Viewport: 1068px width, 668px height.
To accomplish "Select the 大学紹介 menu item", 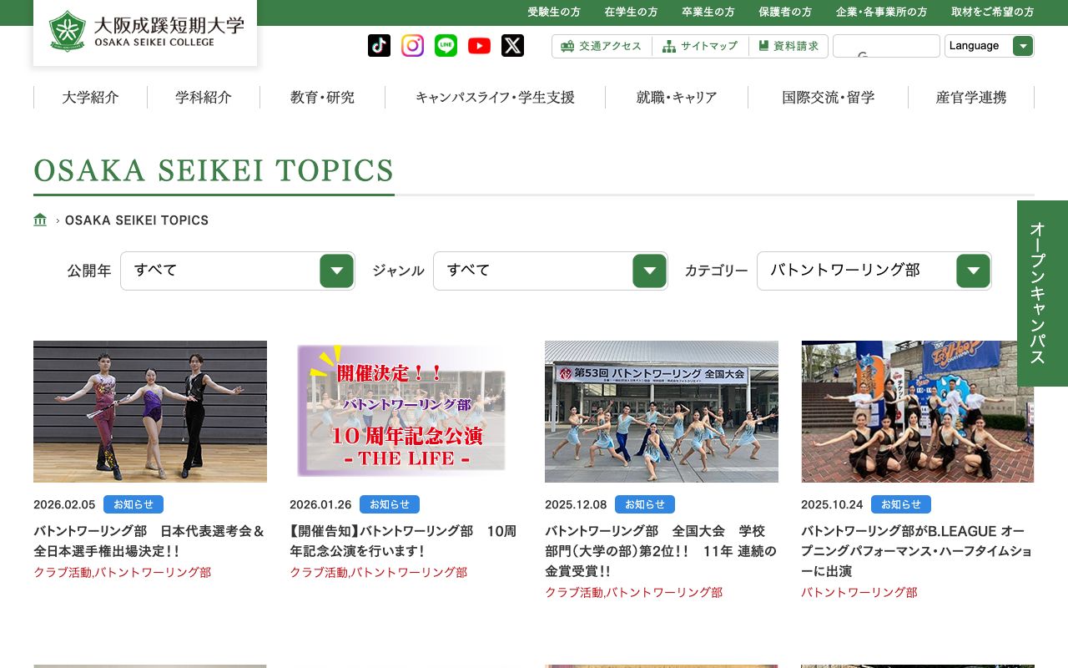I will [90, 98].
